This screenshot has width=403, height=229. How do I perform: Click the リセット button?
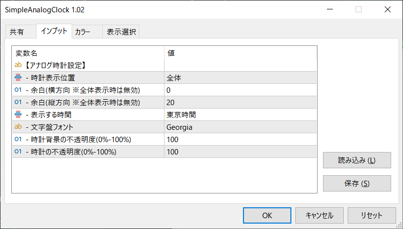[x=371, y=215]
